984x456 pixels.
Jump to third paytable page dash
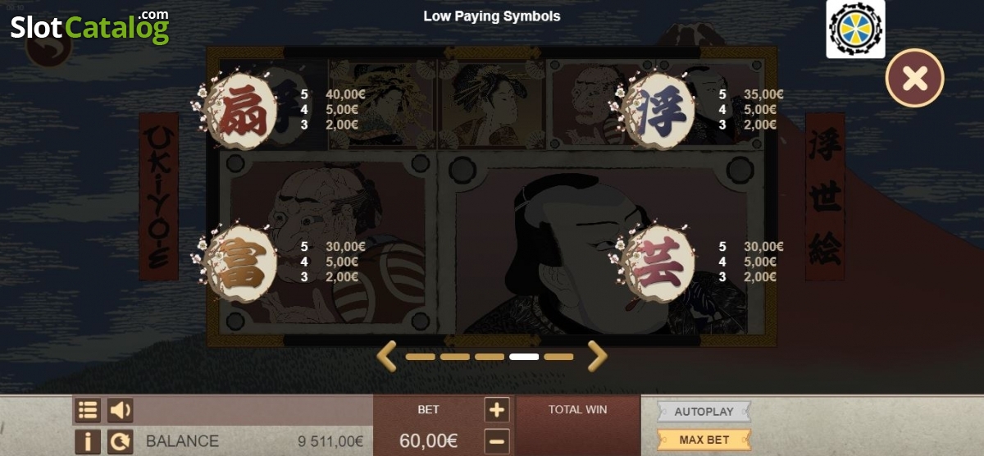490,357
